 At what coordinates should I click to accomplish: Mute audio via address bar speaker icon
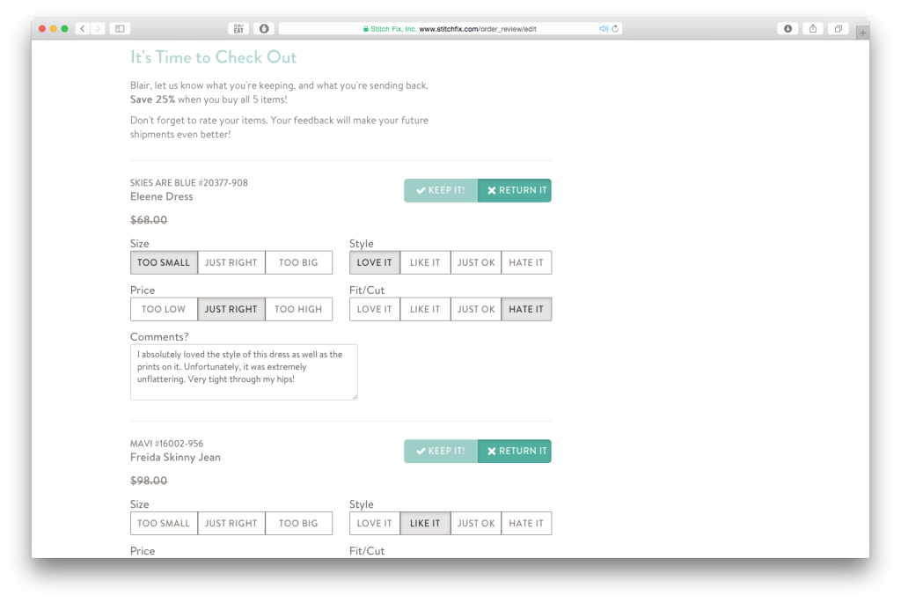point(604,29)
